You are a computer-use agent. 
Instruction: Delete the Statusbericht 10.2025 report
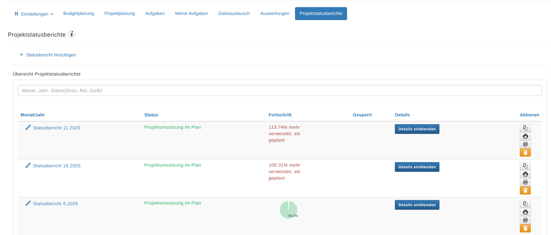click(525, 190)
